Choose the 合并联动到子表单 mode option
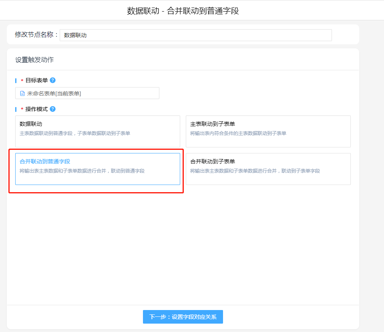 coord(268,169)
